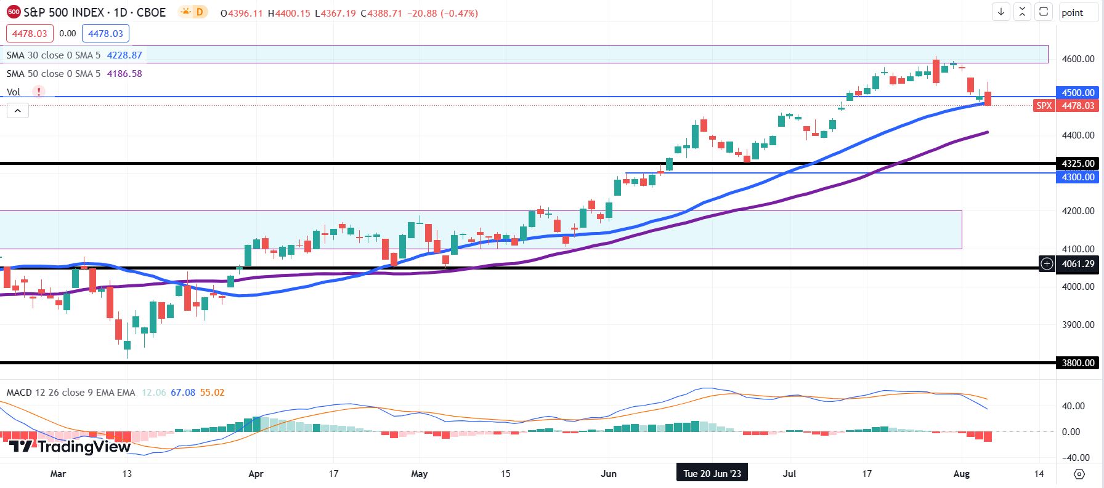Click the maximize chart square icon
Viewport: 1104px width, 488px height.
click(x=1044, y=12)
